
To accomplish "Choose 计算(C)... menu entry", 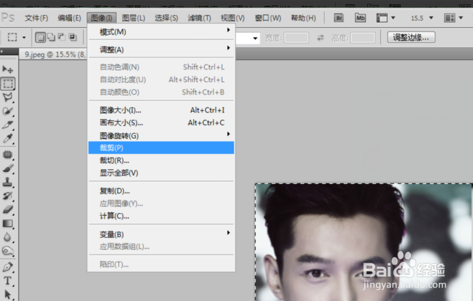I will 161,216.
